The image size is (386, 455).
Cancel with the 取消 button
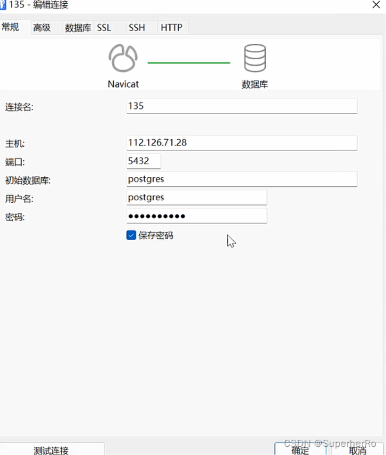(357, 449)
